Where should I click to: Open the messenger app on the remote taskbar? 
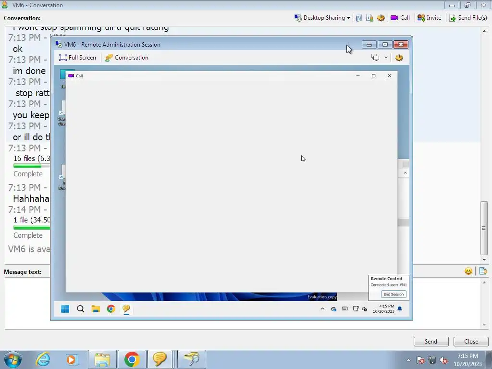pos(126,309)
